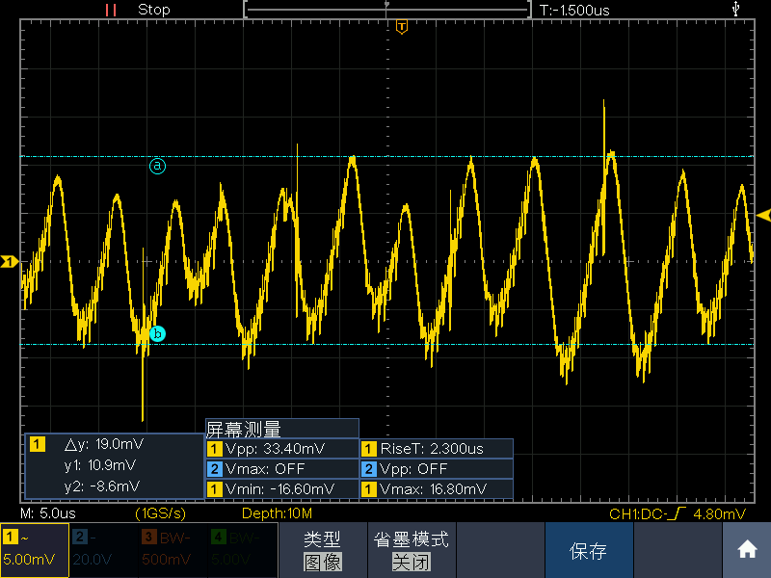Toggle channel 3 500mV tab
This screenshot has width=771, height=578.
(x=173, y=549)
